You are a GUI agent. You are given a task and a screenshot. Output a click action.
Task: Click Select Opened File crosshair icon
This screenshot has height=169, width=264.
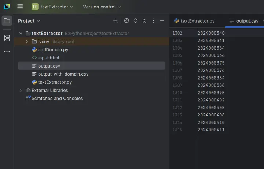126,21
